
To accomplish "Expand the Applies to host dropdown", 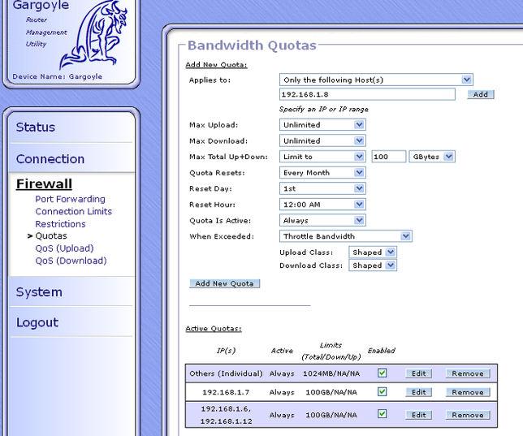I will [x=376, y=80].
